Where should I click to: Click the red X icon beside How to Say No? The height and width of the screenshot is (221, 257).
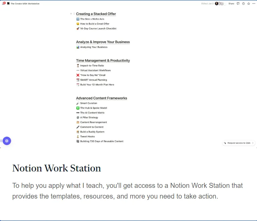78,75
